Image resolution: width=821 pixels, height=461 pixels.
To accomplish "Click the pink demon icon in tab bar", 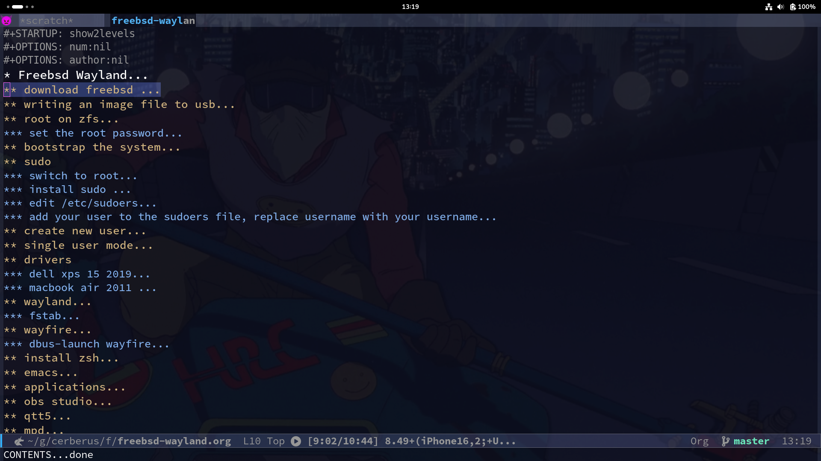I will tap(6, 20).
